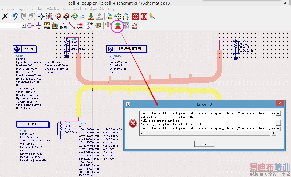Click the Mirror about Y axis icon
The height and width of the screenshot is (177, 291).
coord(126,17)
